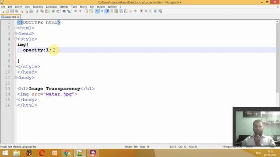Viewport: 280px width, 157px height.
Task: Collapse the <style> fold marker on line 4
Action: [x=16, y=39]
